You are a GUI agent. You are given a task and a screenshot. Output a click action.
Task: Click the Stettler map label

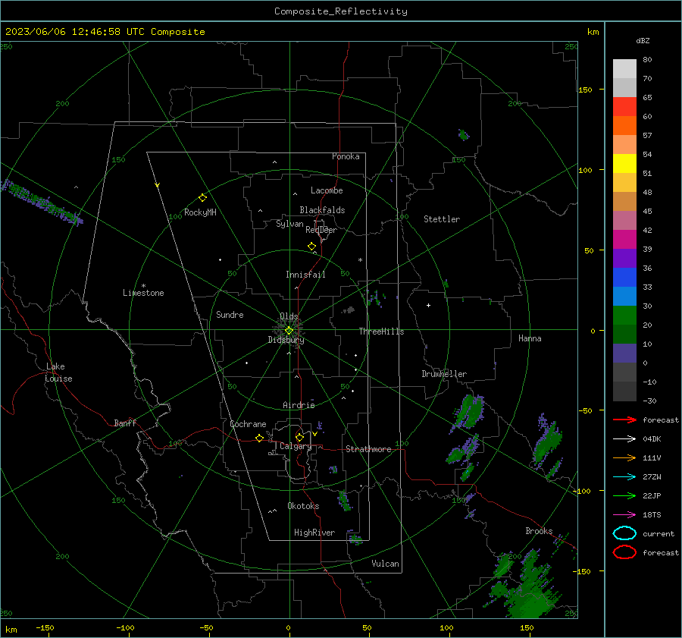tap(442, 219)
